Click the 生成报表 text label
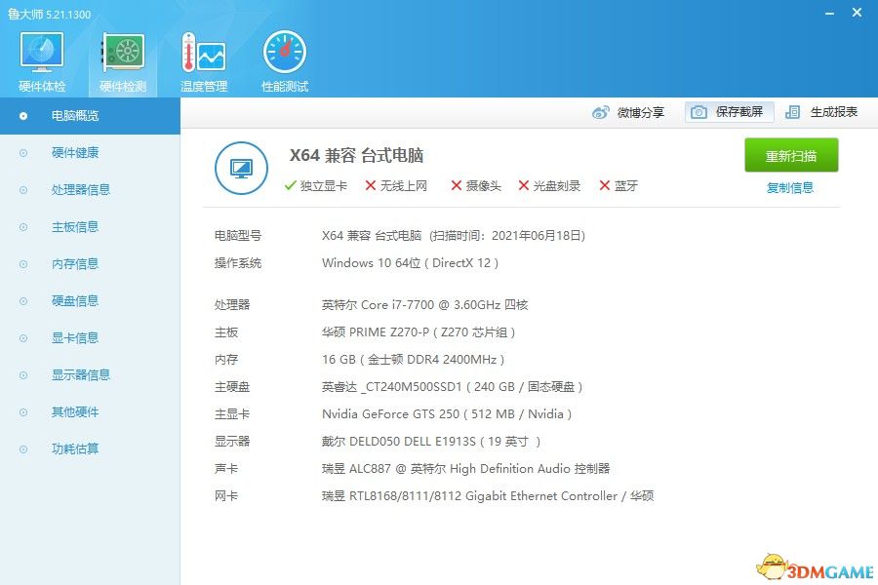 pyautogui.click(x=834, y=112)
